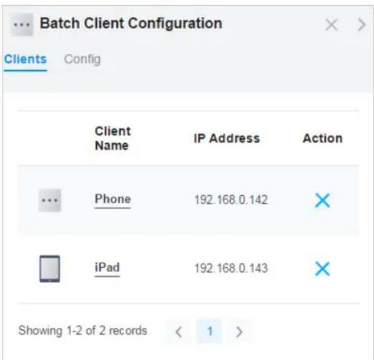The image size is (374, 360).
Task: Switch to the Clients tab
Action: (26, 59)
